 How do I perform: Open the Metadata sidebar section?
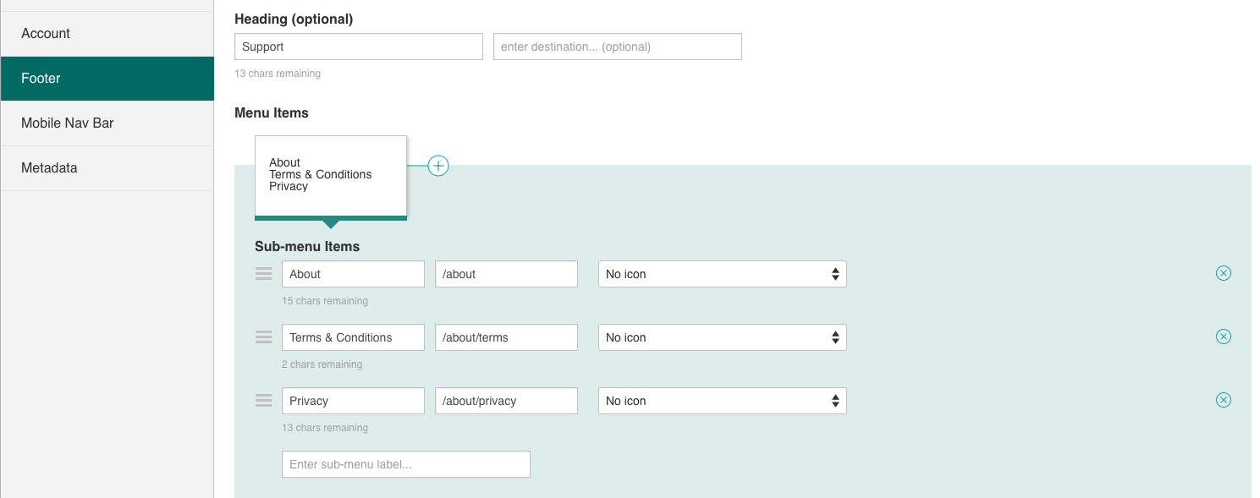click(107, 168)
